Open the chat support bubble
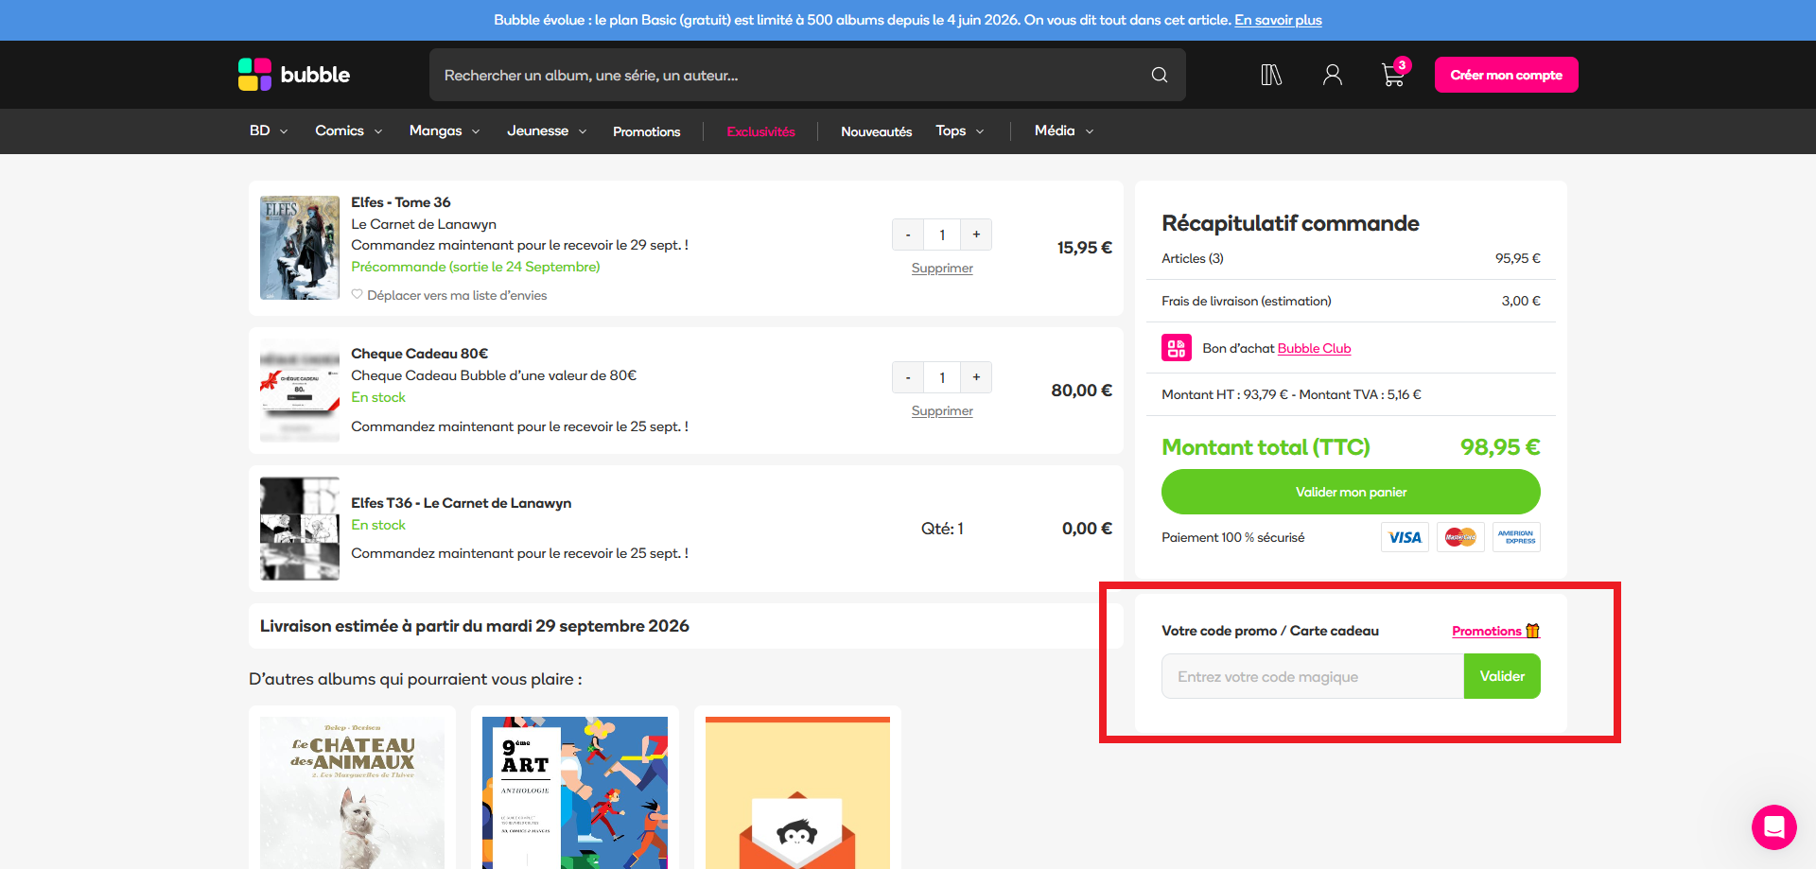 point(1773,827)
